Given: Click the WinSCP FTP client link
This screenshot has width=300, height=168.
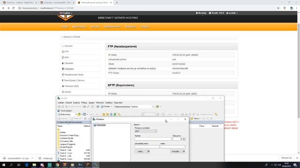Looking at the screenshot, I should [176, 73].
